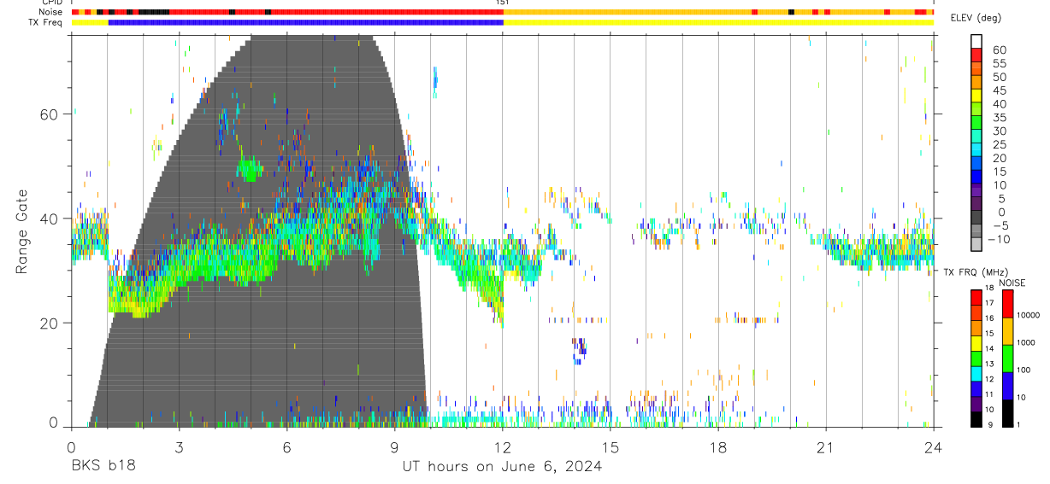The image size is (1050, 484).
Task: Click elevation colorbar label '60'
Action: 999,50
